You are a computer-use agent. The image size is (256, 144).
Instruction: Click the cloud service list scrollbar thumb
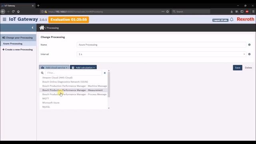[109, 84]
